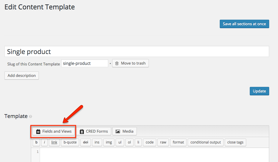
Task: Click the slug field single-product
Action: [x=84, y=63]
